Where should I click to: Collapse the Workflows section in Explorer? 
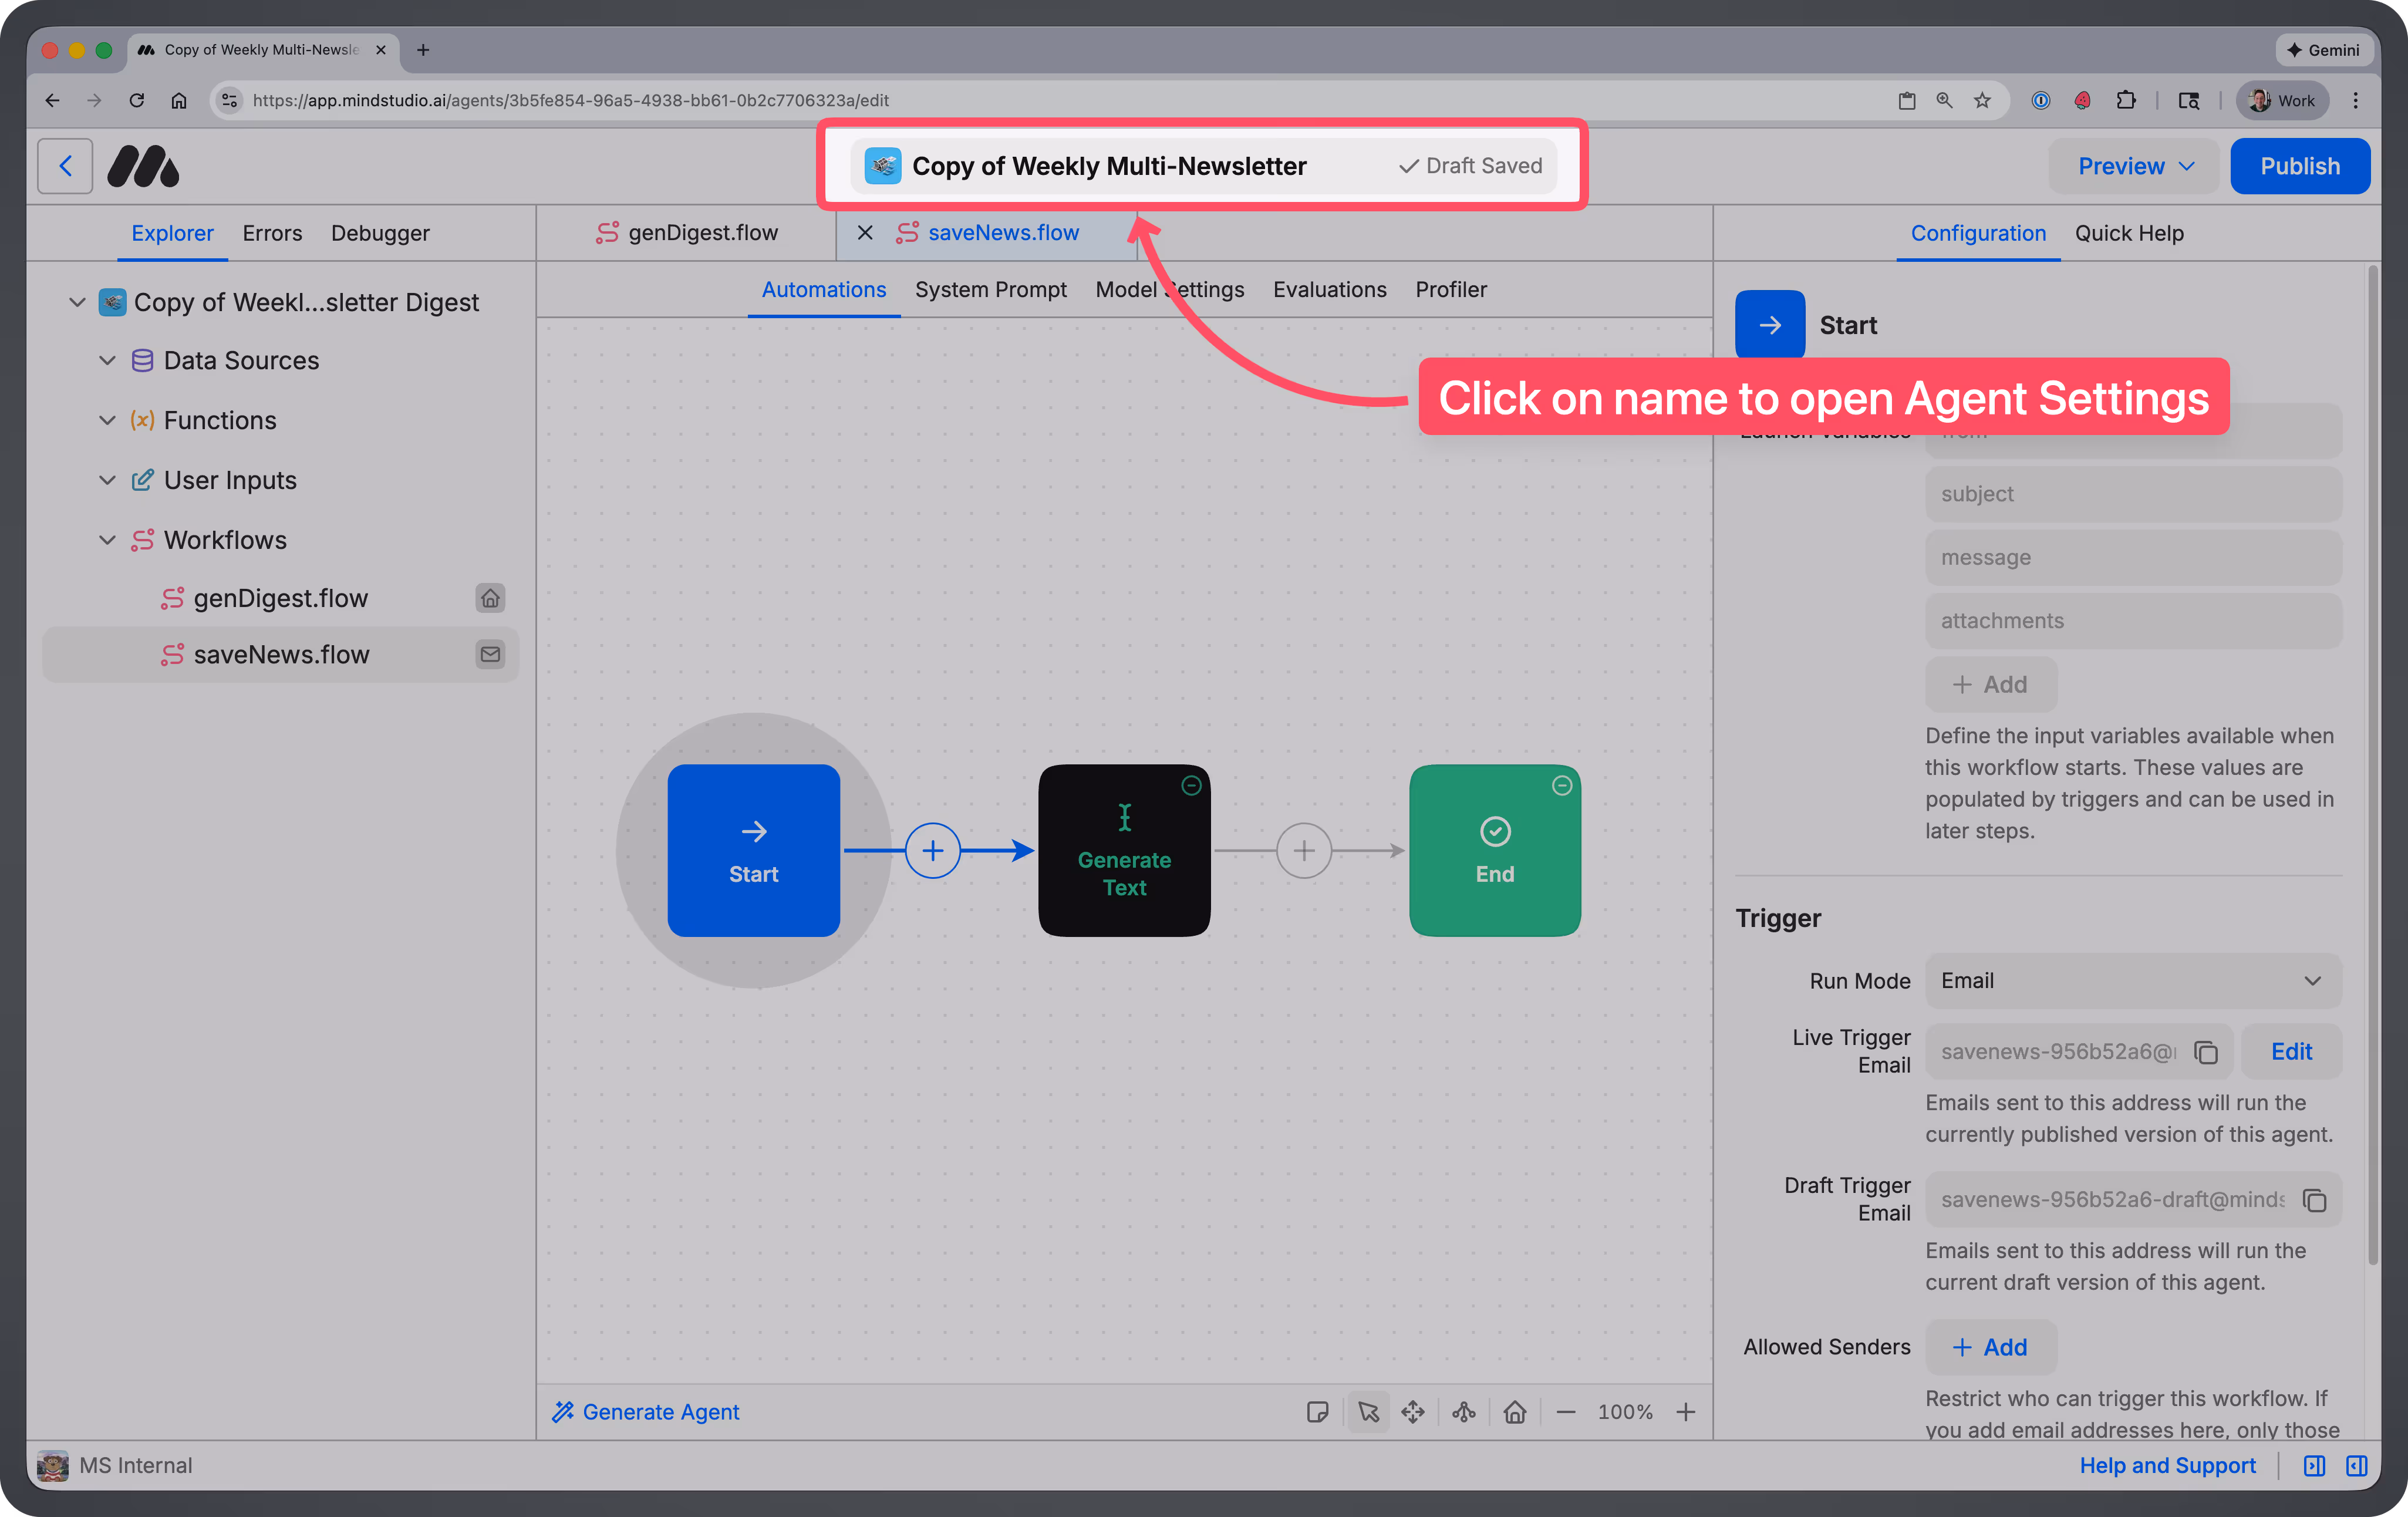pos(108,539)
